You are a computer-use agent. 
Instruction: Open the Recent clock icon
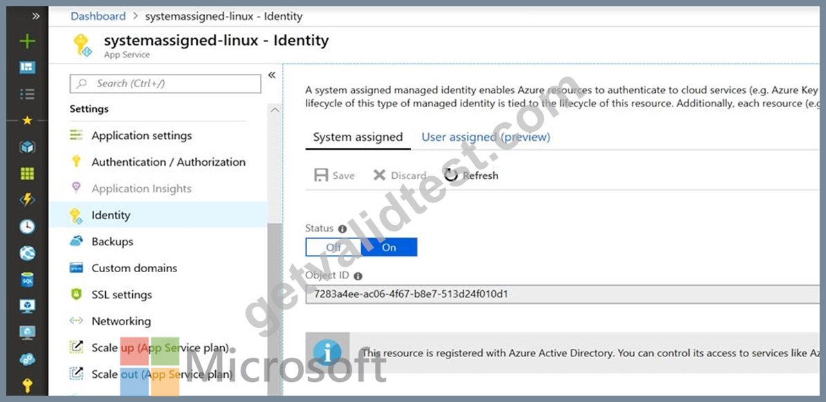(x=27, y=227)
